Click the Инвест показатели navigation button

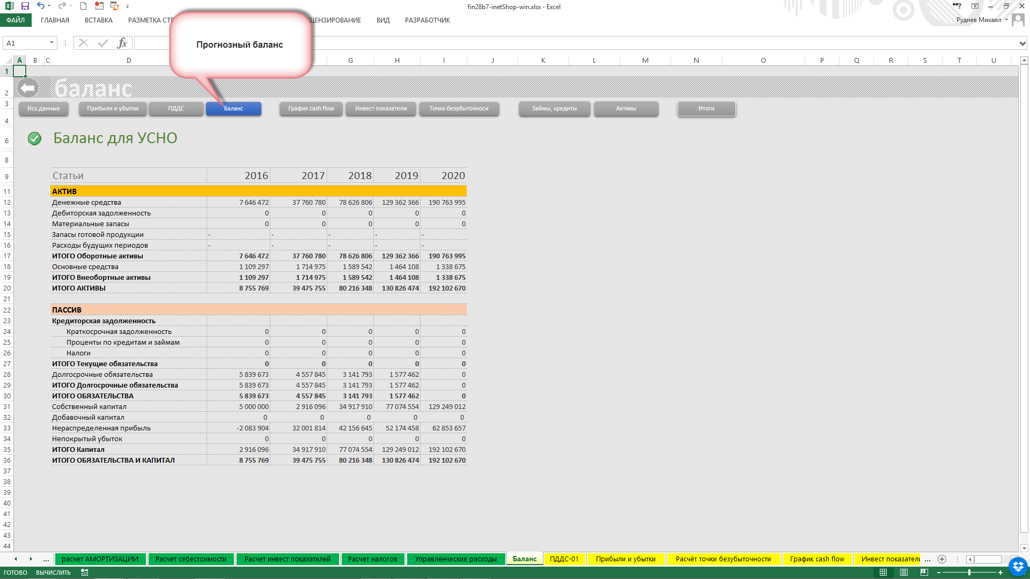(381, 108)
